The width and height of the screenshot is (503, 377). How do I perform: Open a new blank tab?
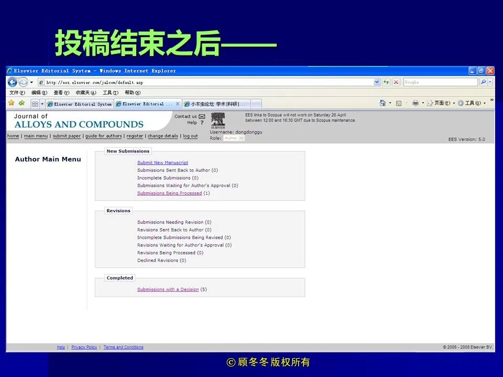click(x=256, y=104)
